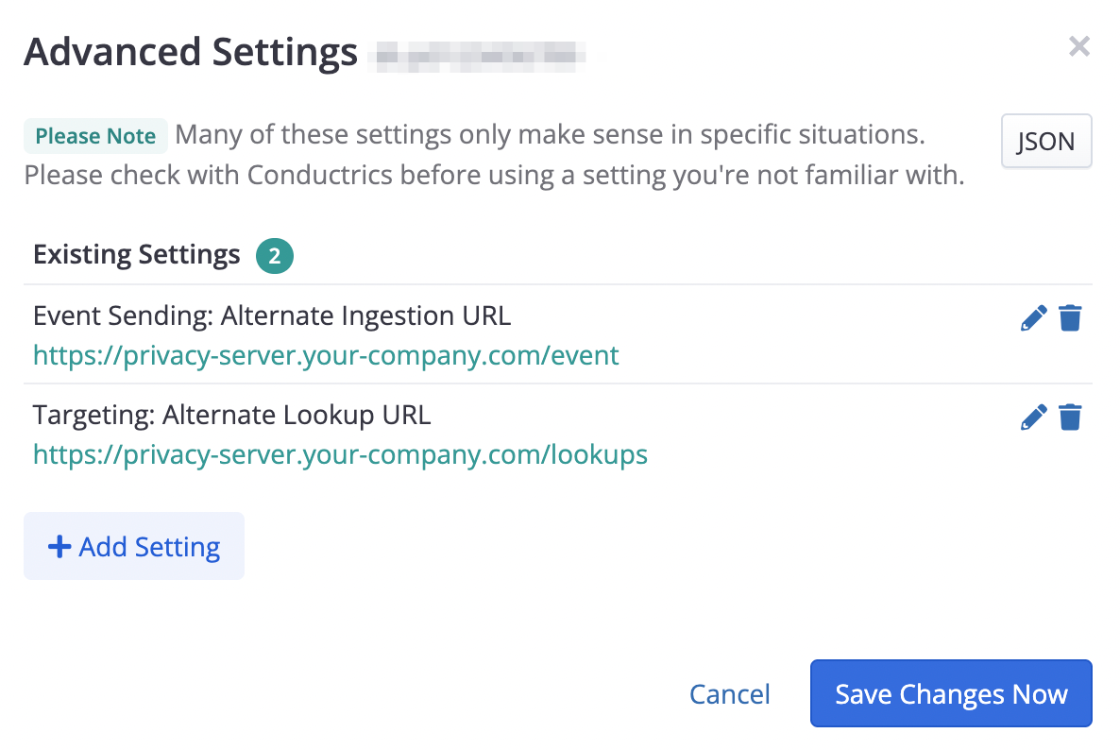Click the Existing Settings heading
Viewport: 1120px width, 750px height.
(137, 255)
